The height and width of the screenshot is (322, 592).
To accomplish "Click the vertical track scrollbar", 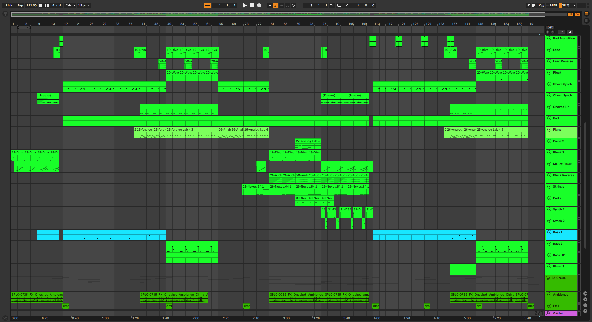I will click(x=585, y=185).
